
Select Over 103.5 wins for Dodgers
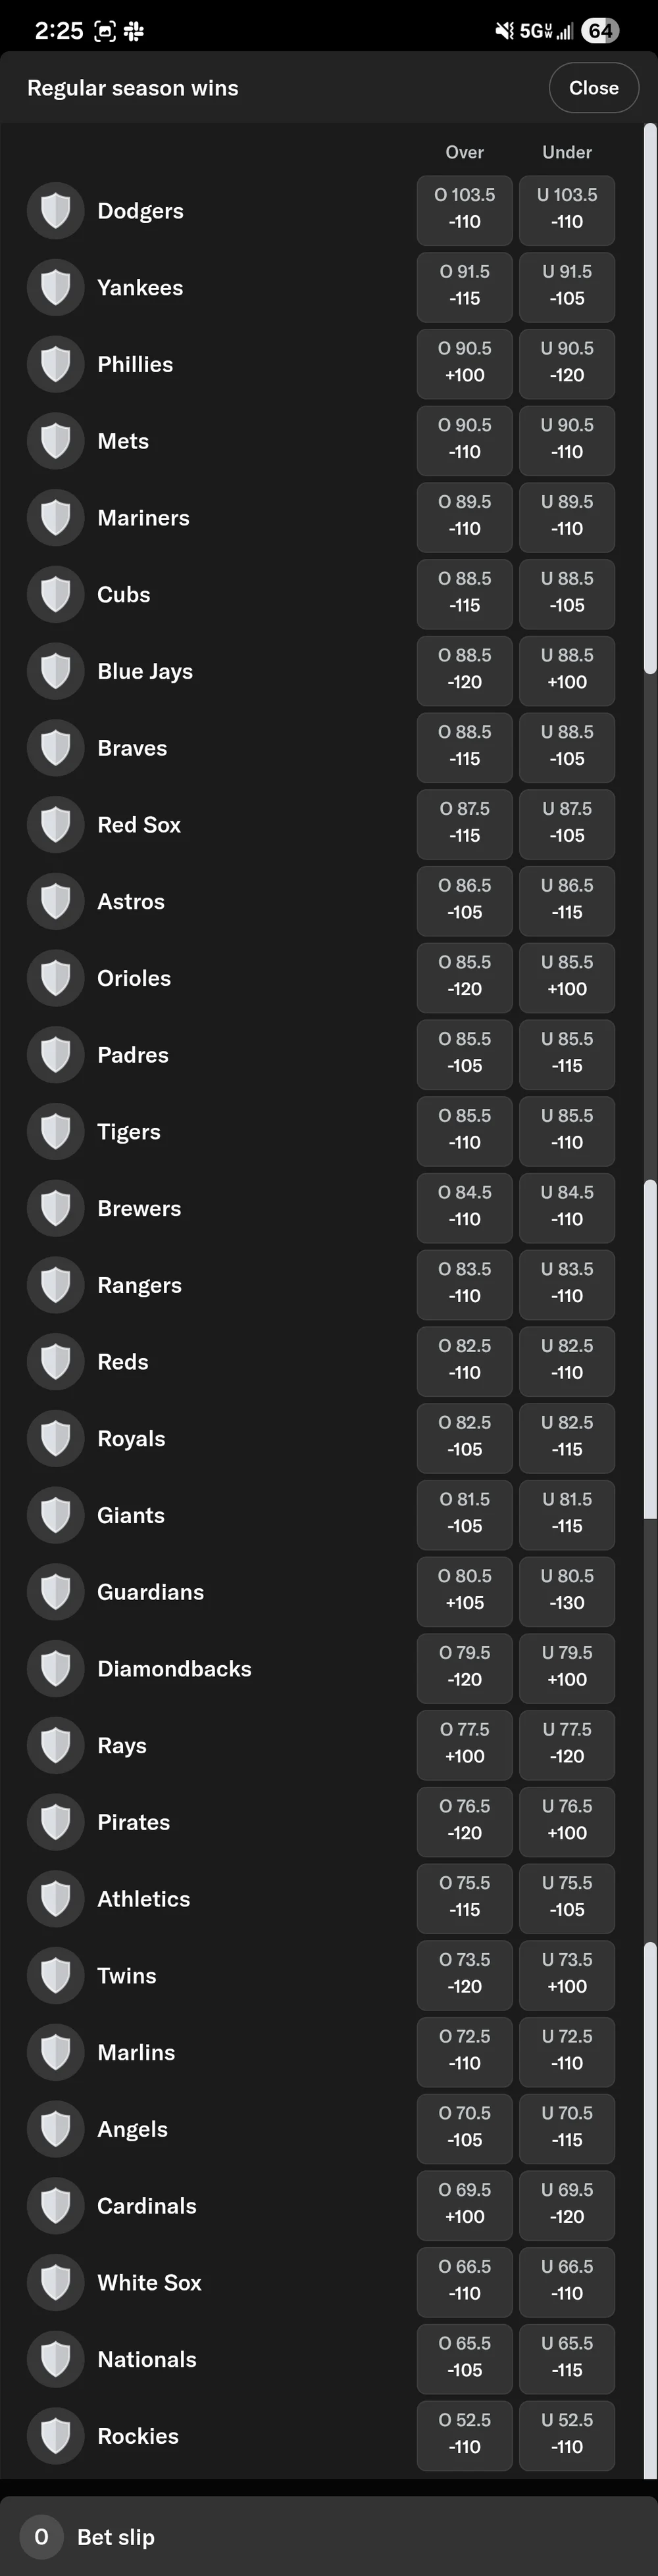[x=464, y=210]
